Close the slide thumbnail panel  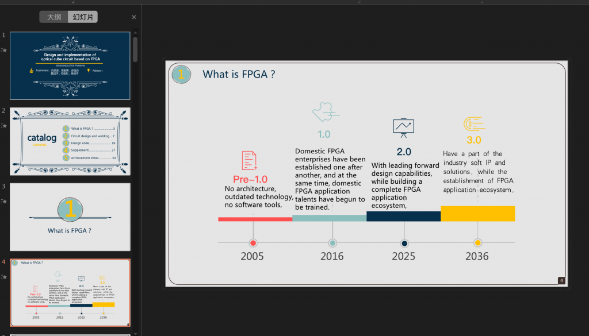[x=134, y=17]
